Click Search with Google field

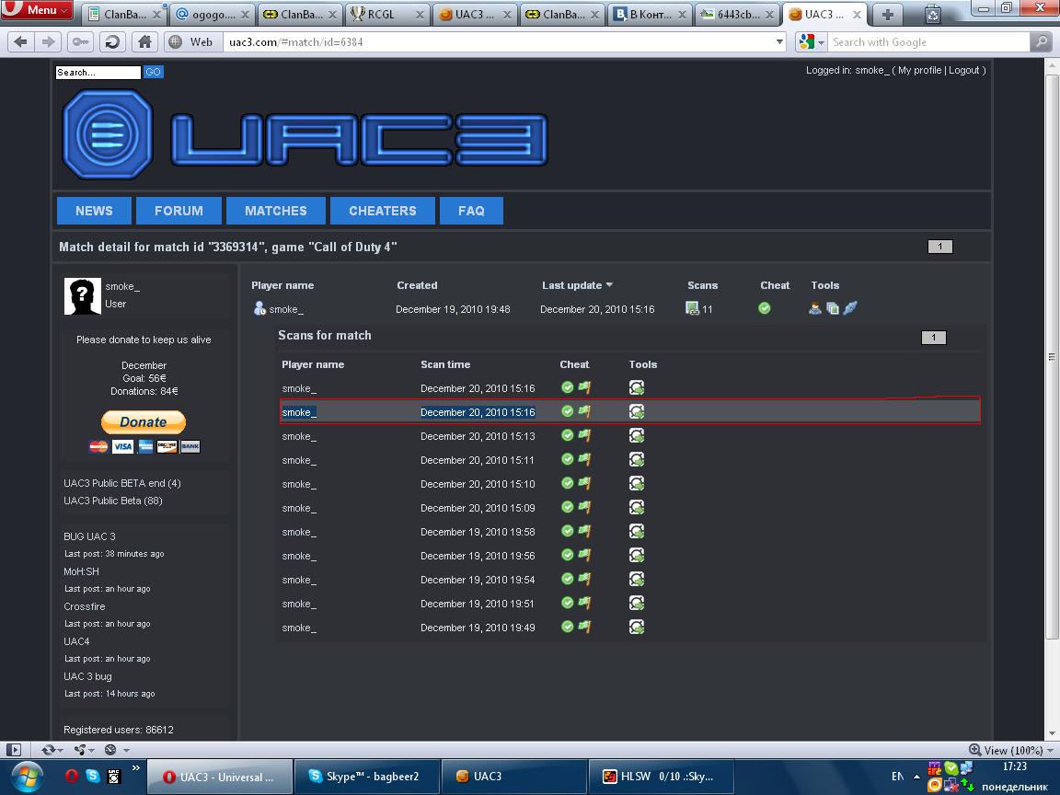[929, 42]
